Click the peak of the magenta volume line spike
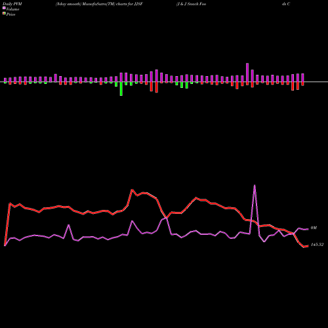 click(255, 186)
